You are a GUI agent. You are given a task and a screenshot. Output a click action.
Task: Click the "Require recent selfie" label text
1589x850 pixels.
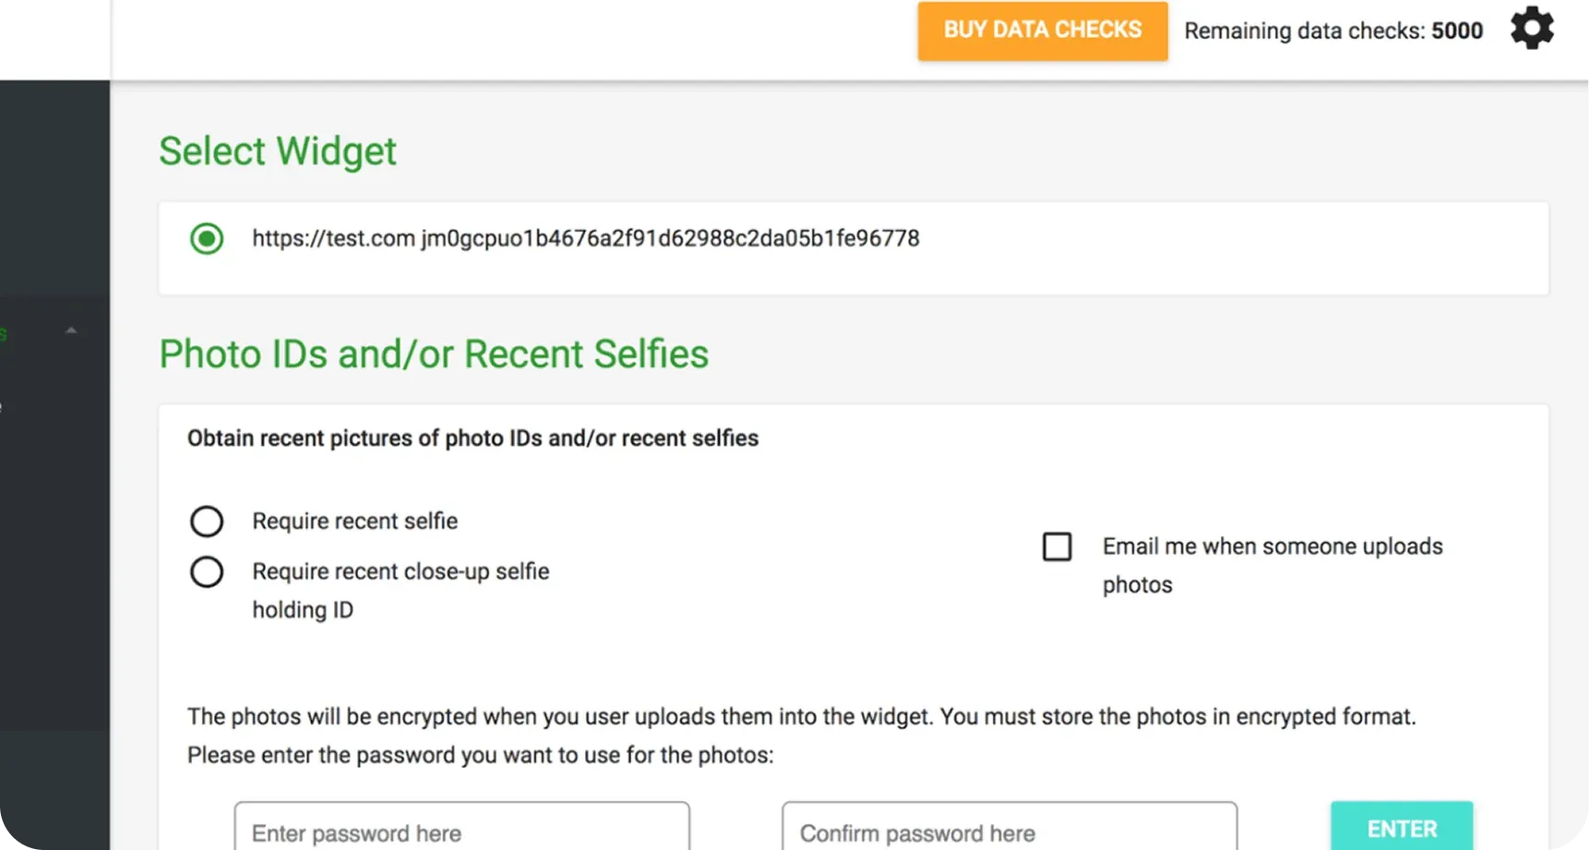coord(354,521)
